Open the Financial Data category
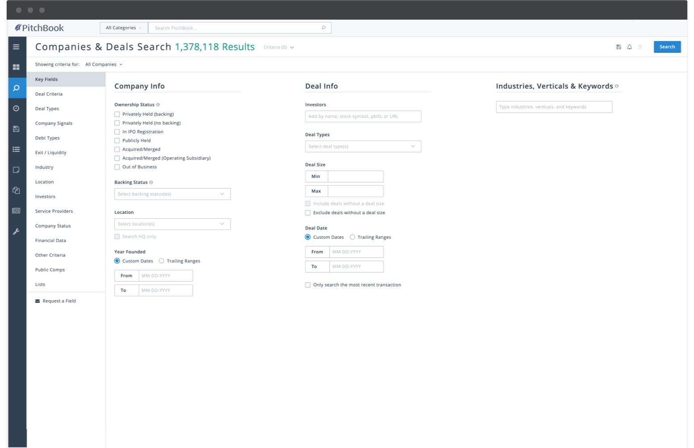Screen dimensions: 694x448 [x=50, y=241]
